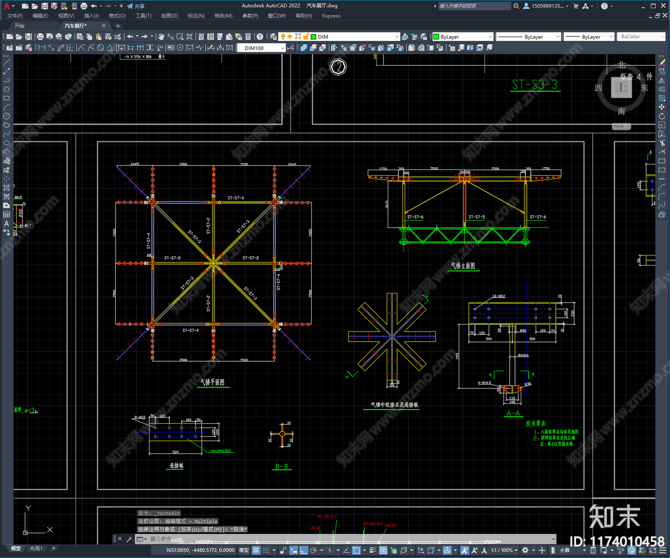
Task: Open the Quick Calculator
Action: pos(248,37)
